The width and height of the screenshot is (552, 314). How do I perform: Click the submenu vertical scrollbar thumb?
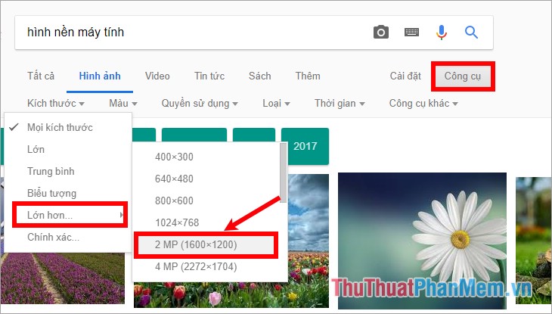click(x=283, y=173)
